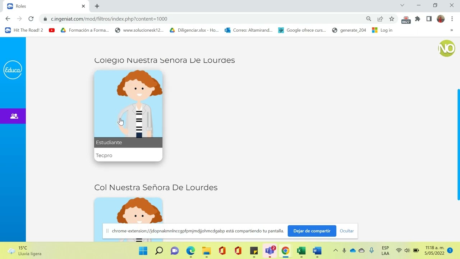Image resolution: width=460 pixels, height=259 pixels.
Task: Click the Estudiante label on first card
Action: 109,142
